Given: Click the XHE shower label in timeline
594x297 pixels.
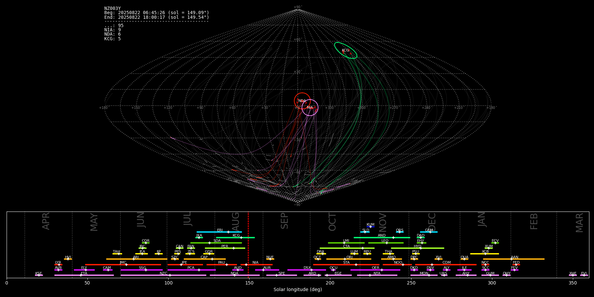Looking at the screenshot, I should point(573,274).
